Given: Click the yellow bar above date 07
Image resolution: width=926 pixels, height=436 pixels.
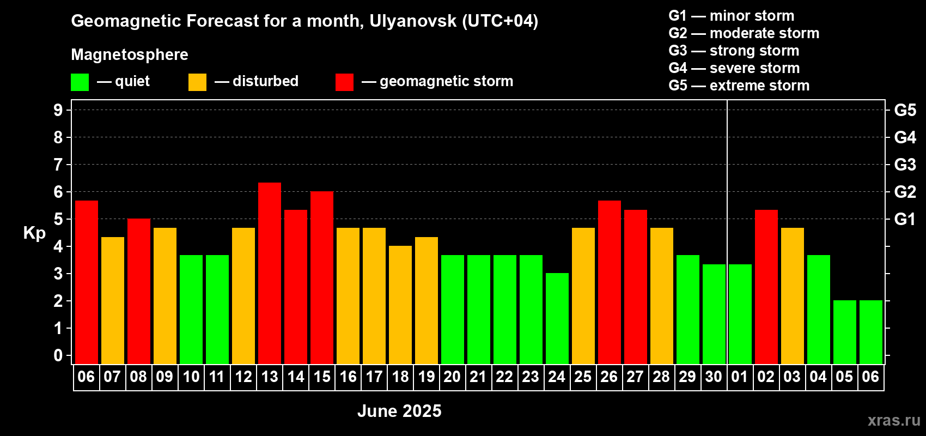Looking at the screenshot, I should [x=113, y=300].
